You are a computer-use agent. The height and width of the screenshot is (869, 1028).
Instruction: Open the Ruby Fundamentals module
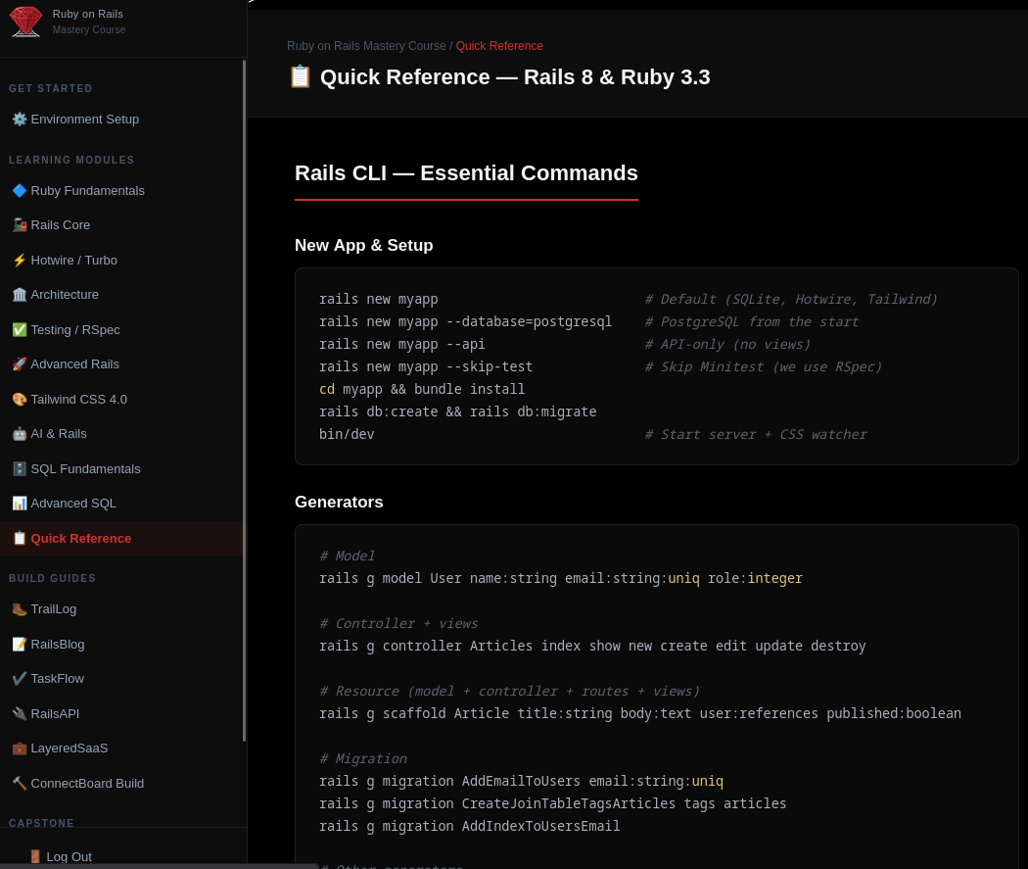[121, 191]
